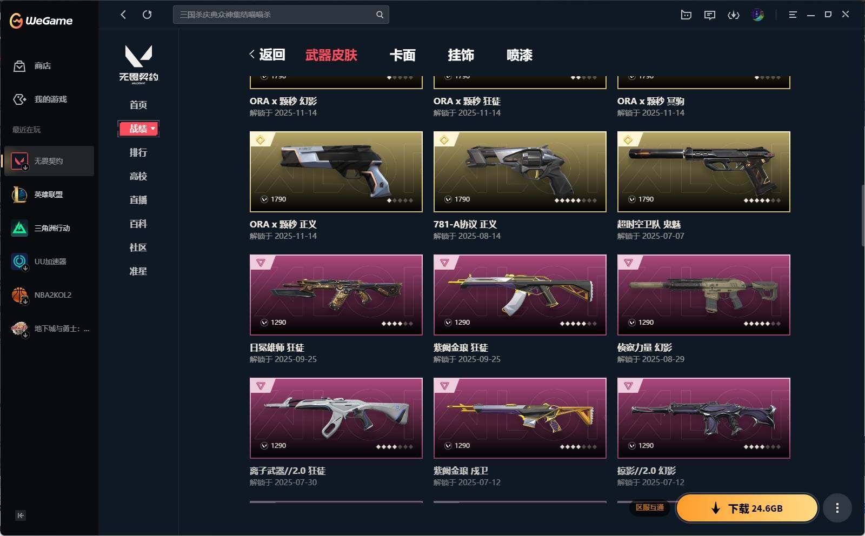Click the search magnifier icon
This screenshot has height=536, width=865.
click(x=380, y=15)
